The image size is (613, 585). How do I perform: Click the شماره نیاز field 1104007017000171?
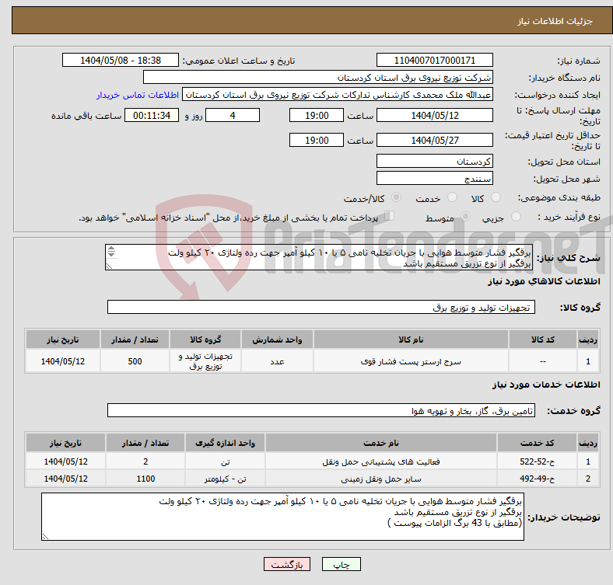click(434, 60)
